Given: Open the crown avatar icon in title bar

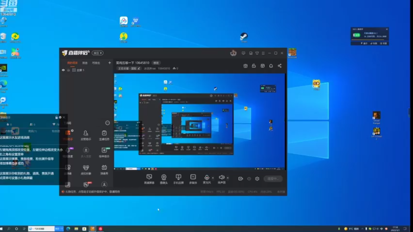Looking at the screenshot, I should pyautogui.click(x=233, y=53).
